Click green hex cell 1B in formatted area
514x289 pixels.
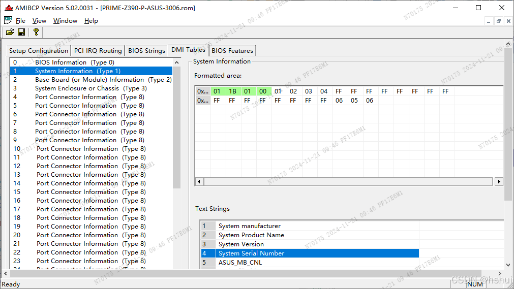coord(232,91)
